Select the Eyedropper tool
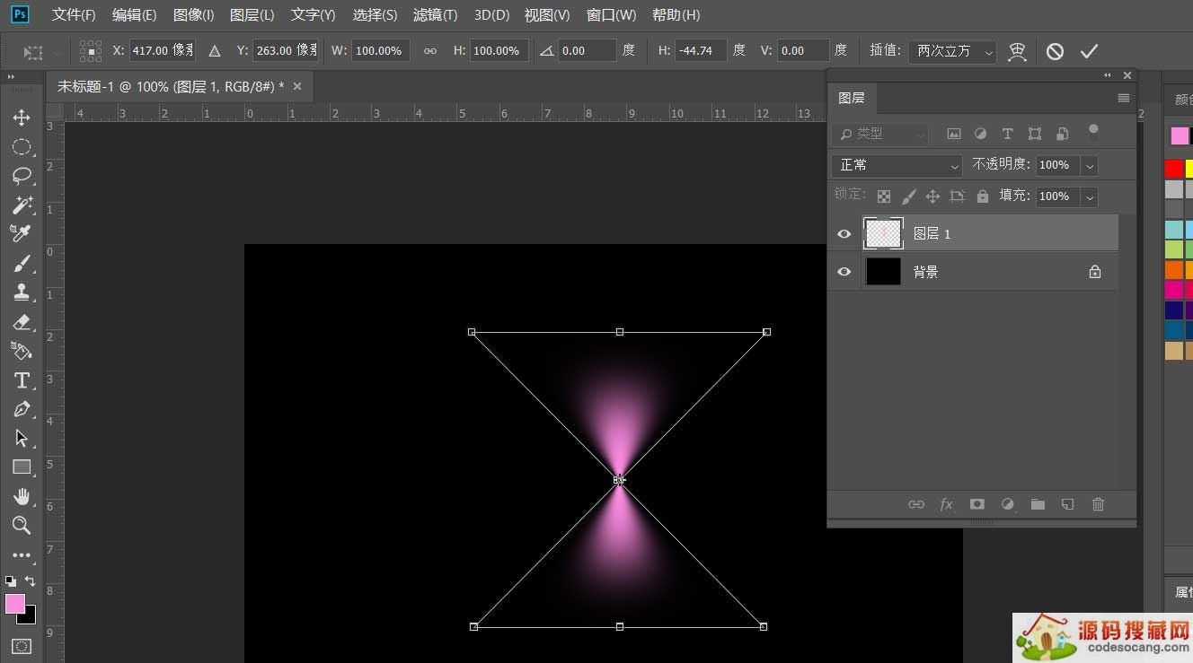 click(22, 233)
